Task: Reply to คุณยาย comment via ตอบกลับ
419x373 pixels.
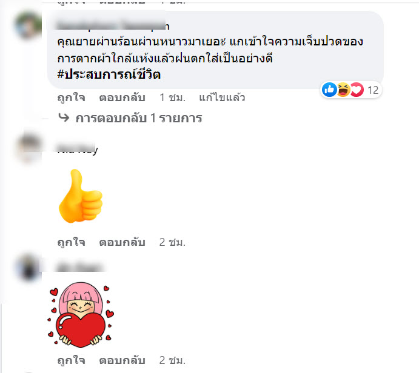Action: [x=122, y=97]
